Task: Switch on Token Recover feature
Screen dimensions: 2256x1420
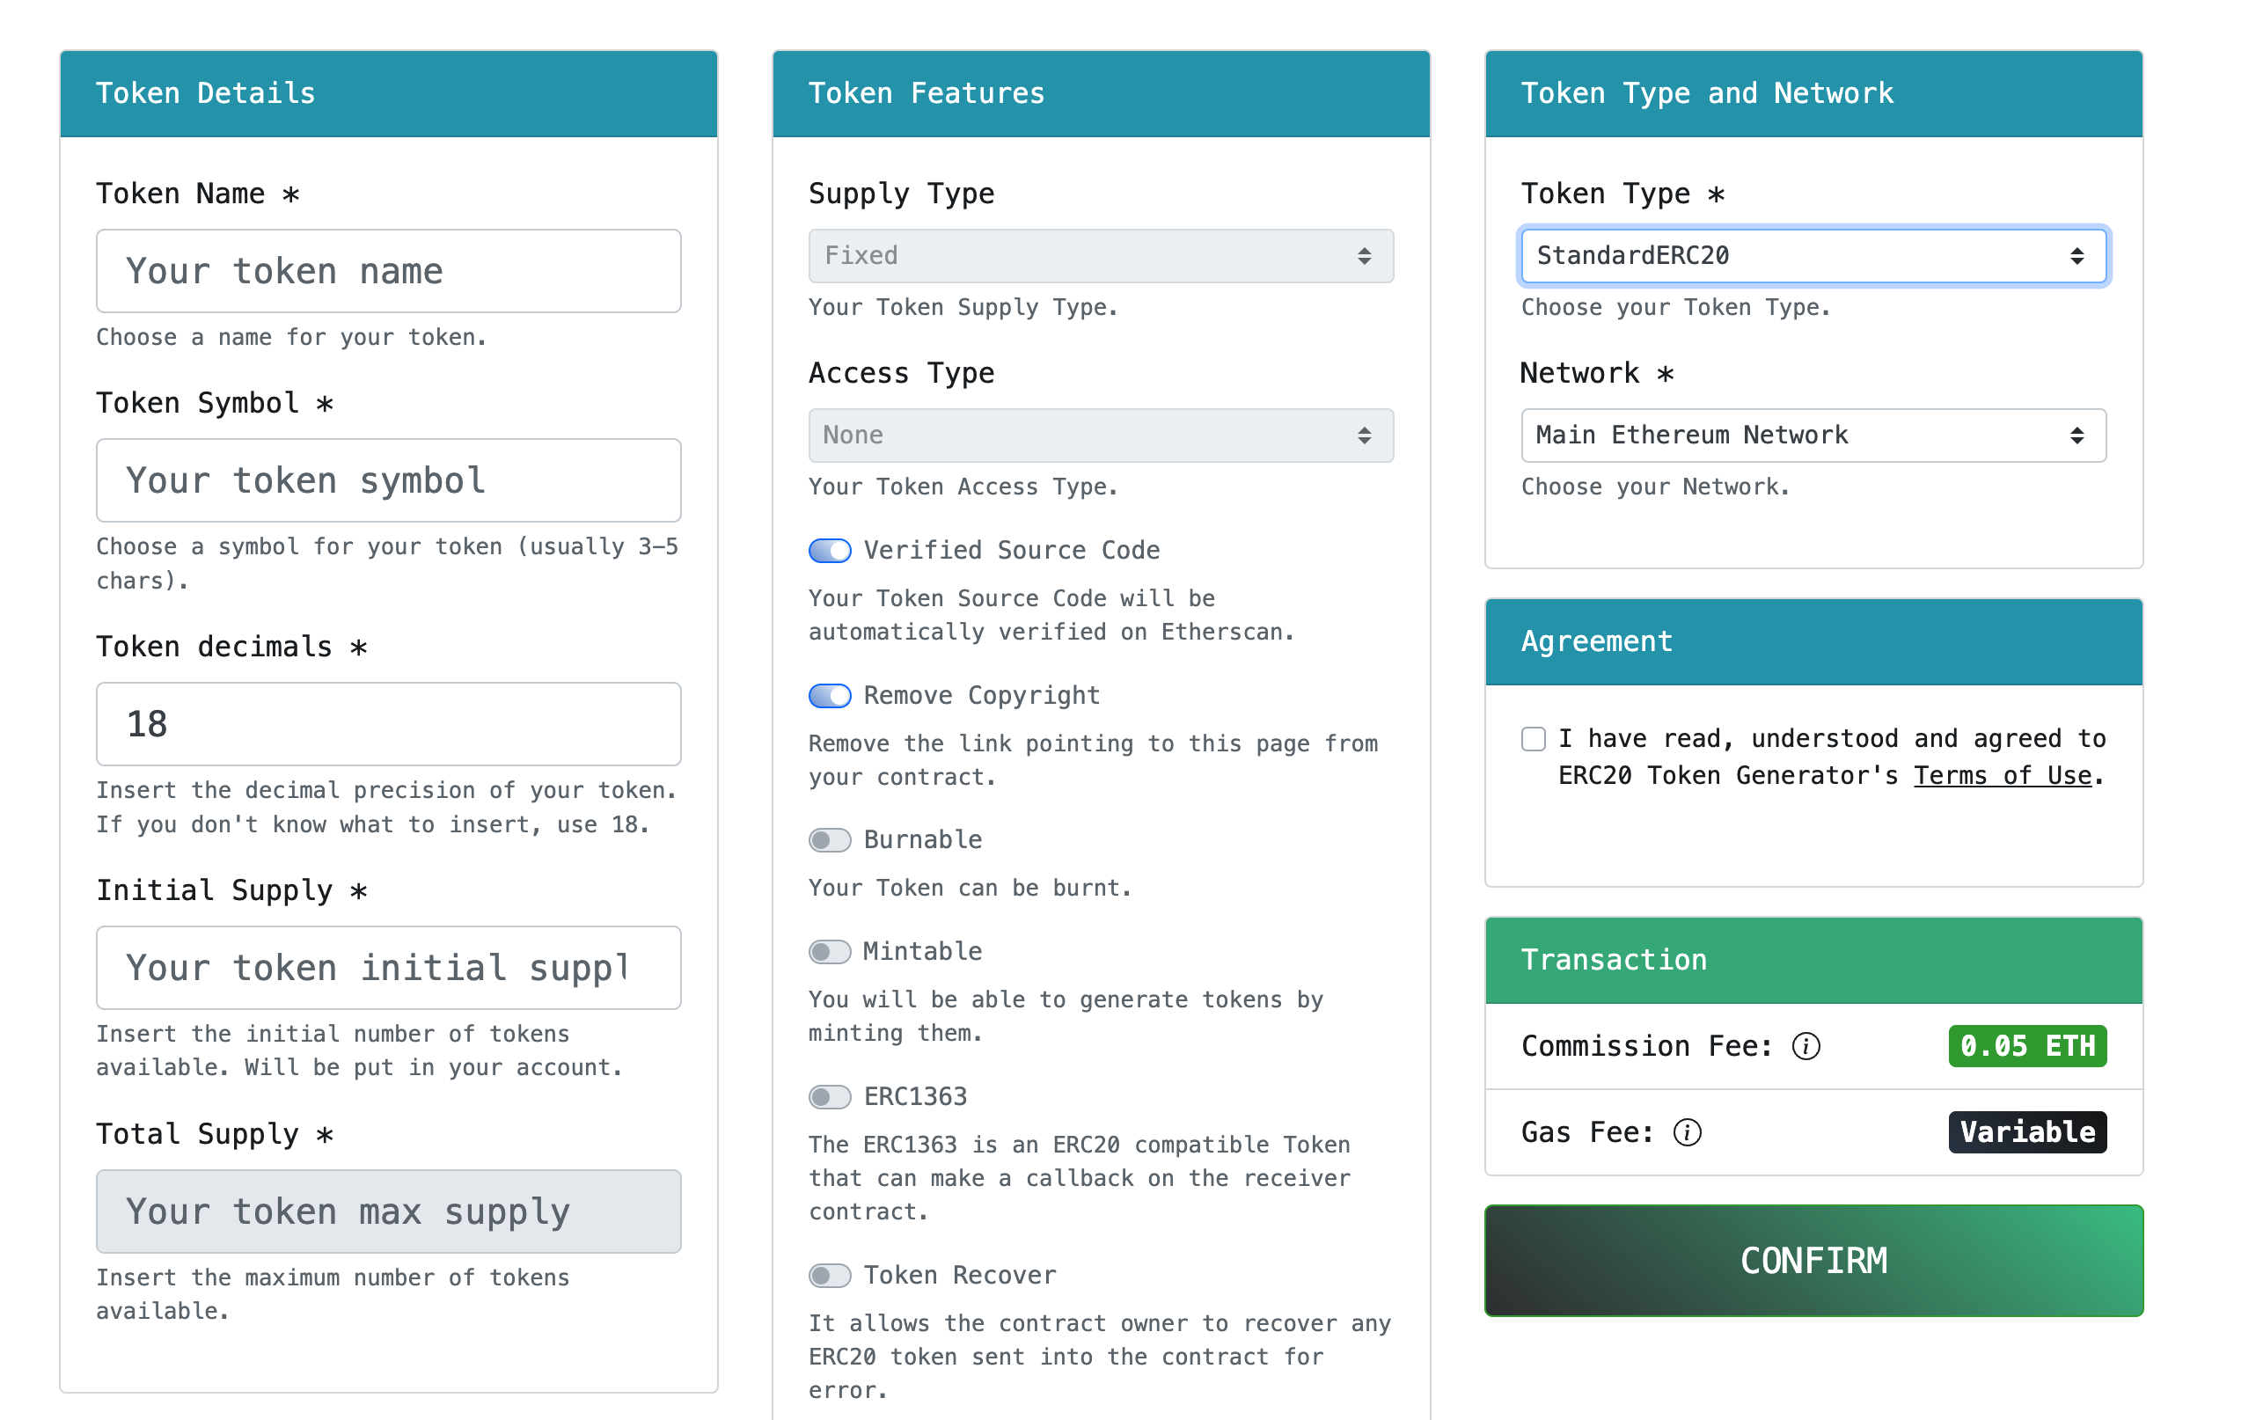Action: point(829,1275)
